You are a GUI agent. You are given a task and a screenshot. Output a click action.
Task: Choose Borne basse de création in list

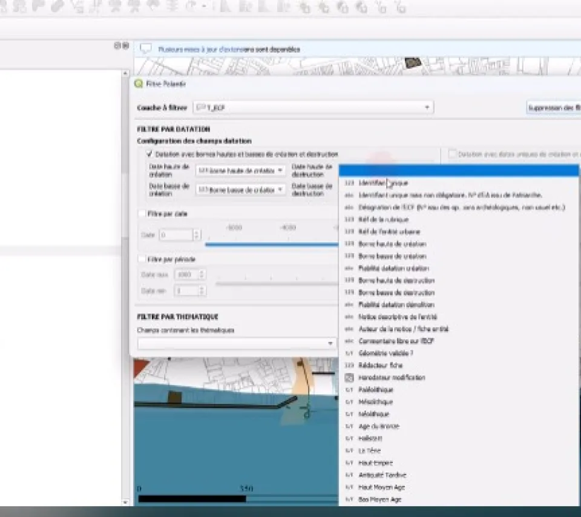pos(459,256)
